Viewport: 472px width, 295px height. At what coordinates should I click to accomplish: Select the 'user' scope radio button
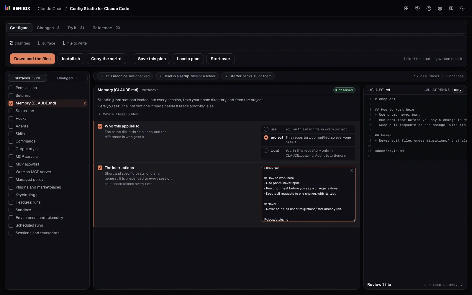click(266, 129)
